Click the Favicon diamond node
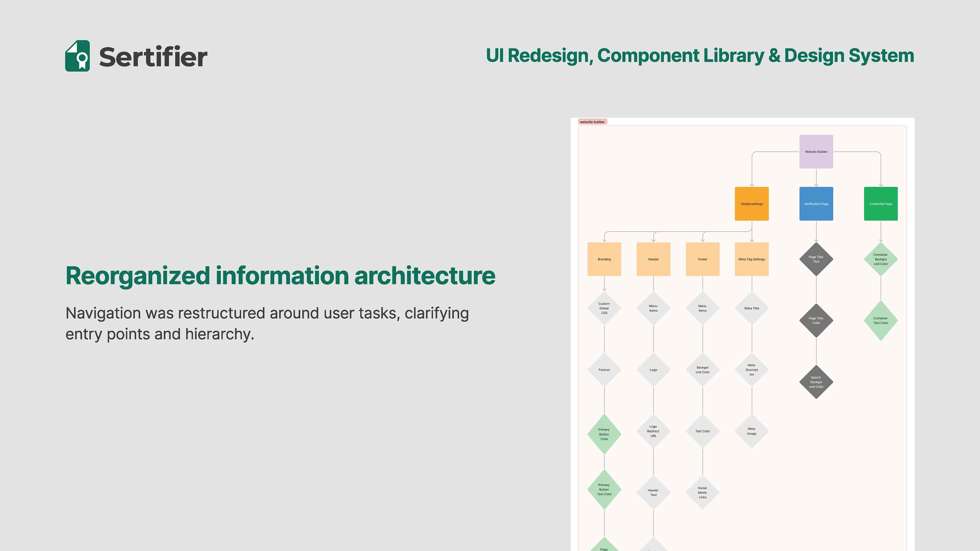This screenshot has height=551, width=980. click(604, 370)
